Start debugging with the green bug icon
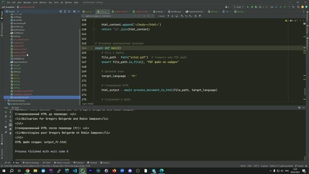Viewport: 309px width, 174px height. (x=252, y=7)
